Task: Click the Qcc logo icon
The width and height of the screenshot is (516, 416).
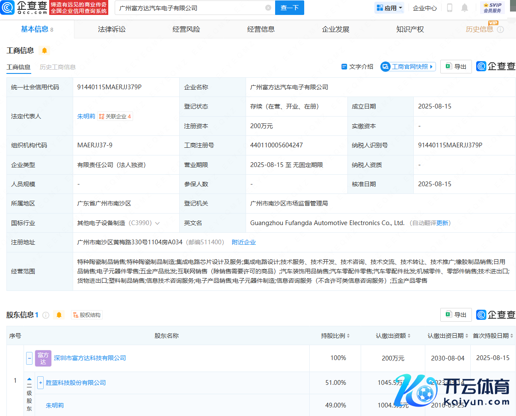Action: coord(8,8)
